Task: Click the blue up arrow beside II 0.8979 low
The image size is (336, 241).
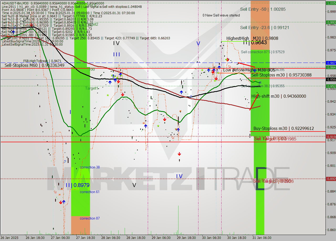Action: (x=64, y=202)
